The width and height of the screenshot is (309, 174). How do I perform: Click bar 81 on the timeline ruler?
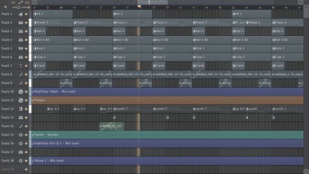pyautogui.click(x=220, y=8)
